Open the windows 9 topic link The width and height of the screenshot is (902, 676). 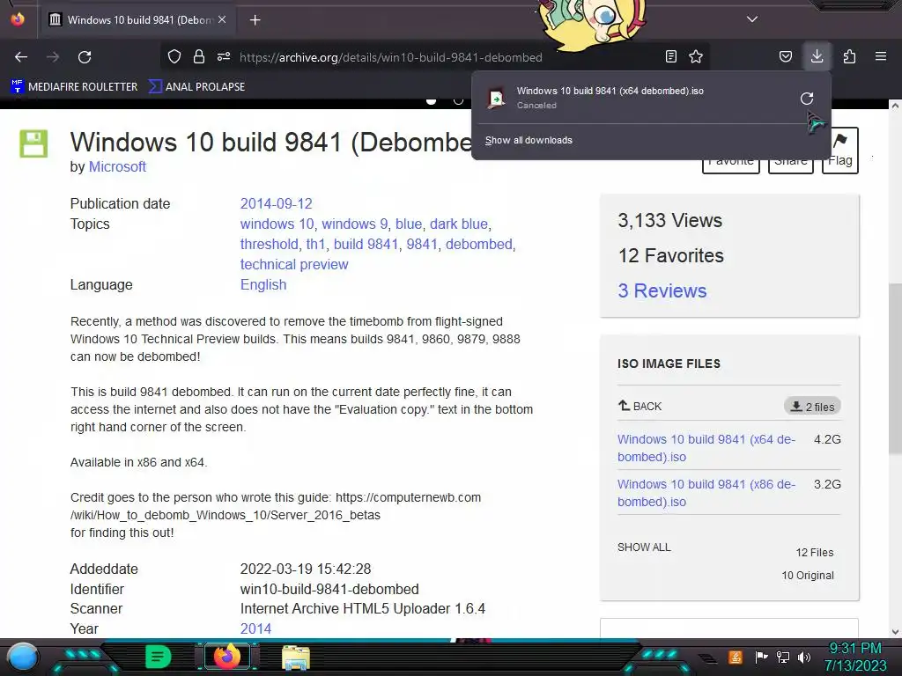tap(354, 224)
